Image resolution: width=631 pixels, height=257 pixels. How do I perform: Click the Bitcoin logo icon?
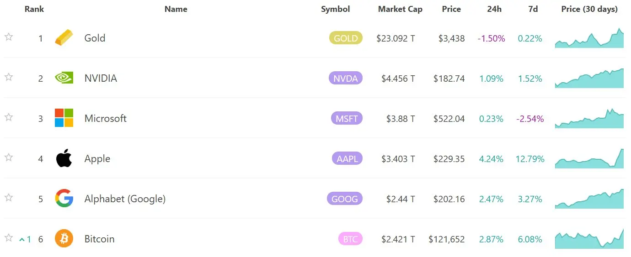click(64, 238)
